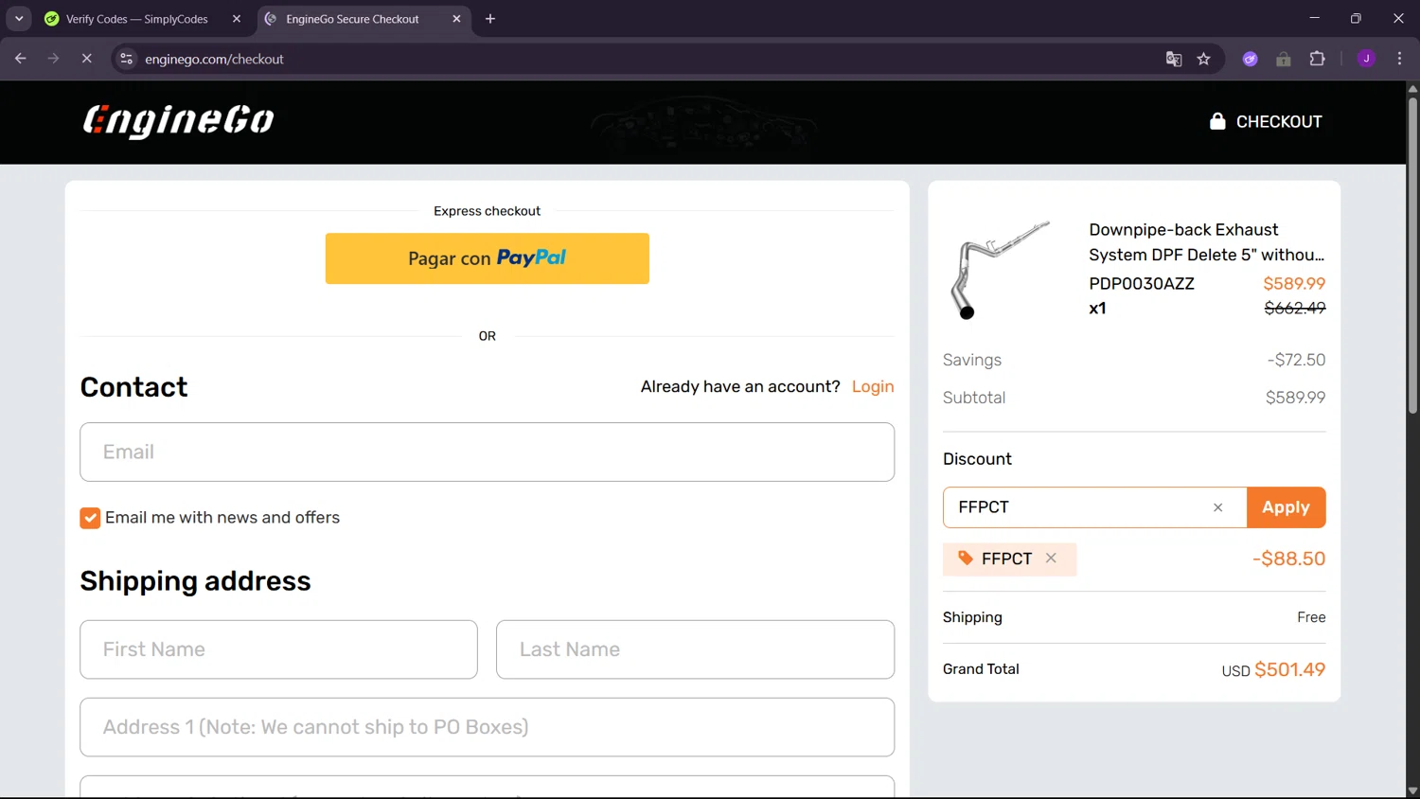1420x799 pixels.
Task: Close the EngineGo Secure Checkout tab
Action: (x=456, y=19)
